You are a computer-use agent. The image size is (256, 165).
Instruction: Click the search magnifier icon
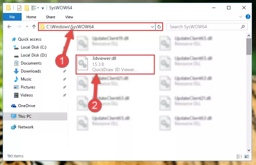pos(243,27)
